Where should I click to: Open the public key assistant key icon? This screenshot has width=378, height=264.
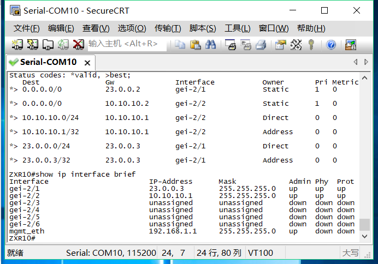tap(311, 45)
